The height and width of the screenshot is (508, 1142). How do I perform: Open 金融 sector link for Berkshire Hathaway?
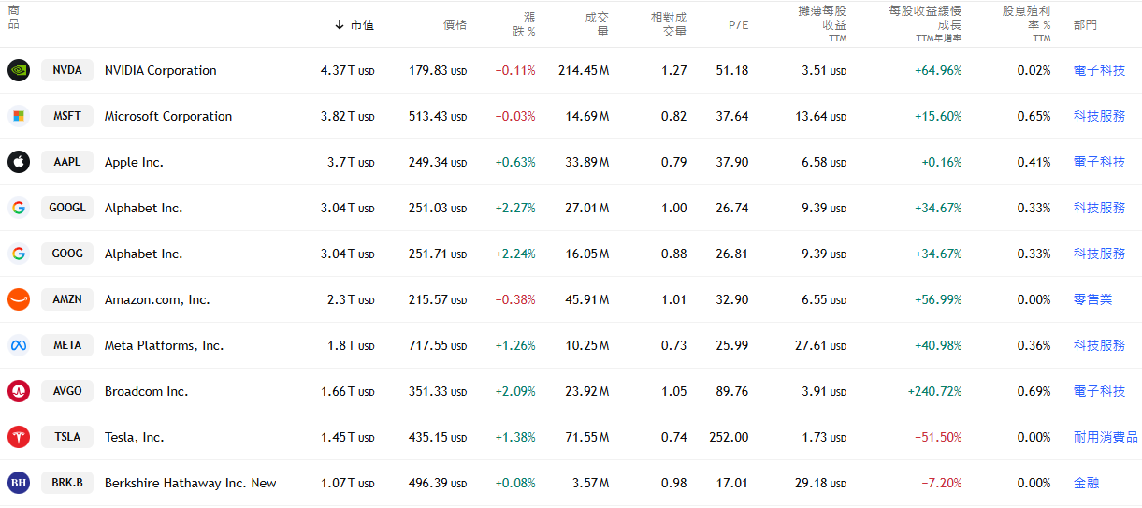1086,483
